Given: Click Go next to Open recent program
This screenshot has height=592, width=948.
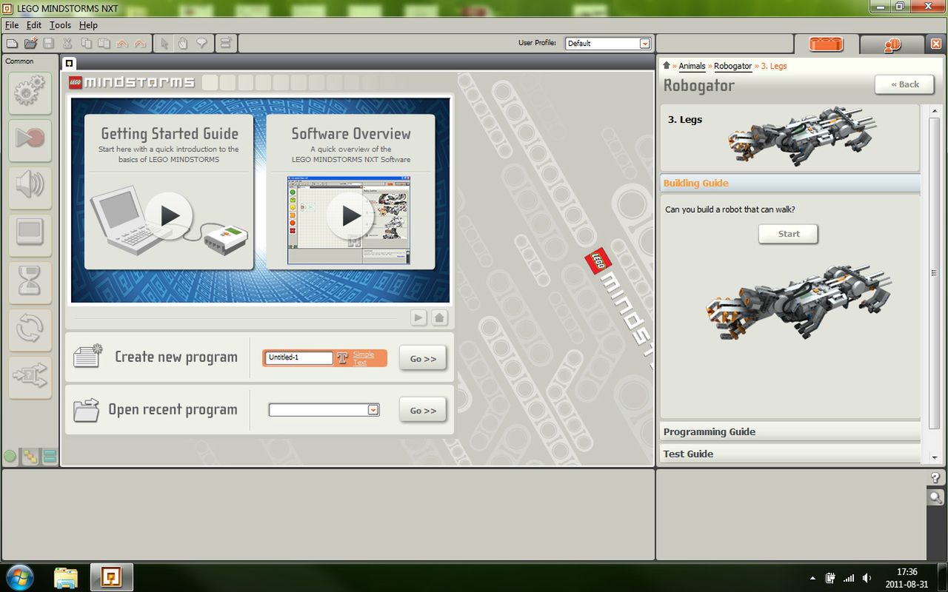Looking at the screenshot, I should point(423,411).
